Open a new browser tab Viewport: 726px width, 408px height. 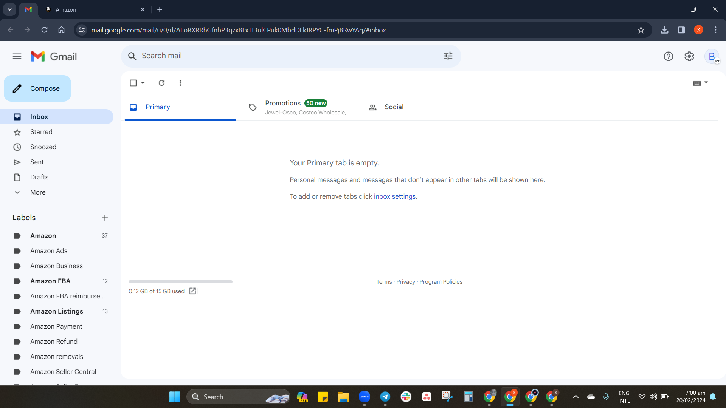pos(160,9)
